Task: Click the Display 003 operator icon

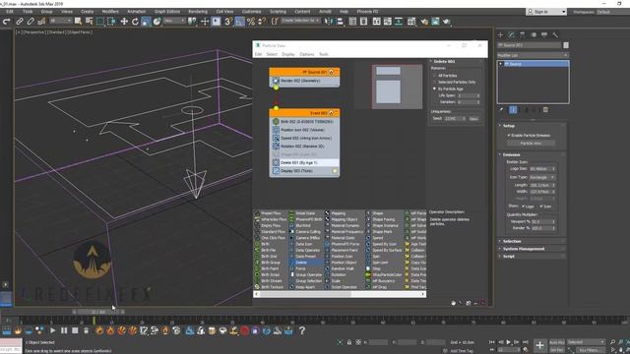Action: [276, 171]
